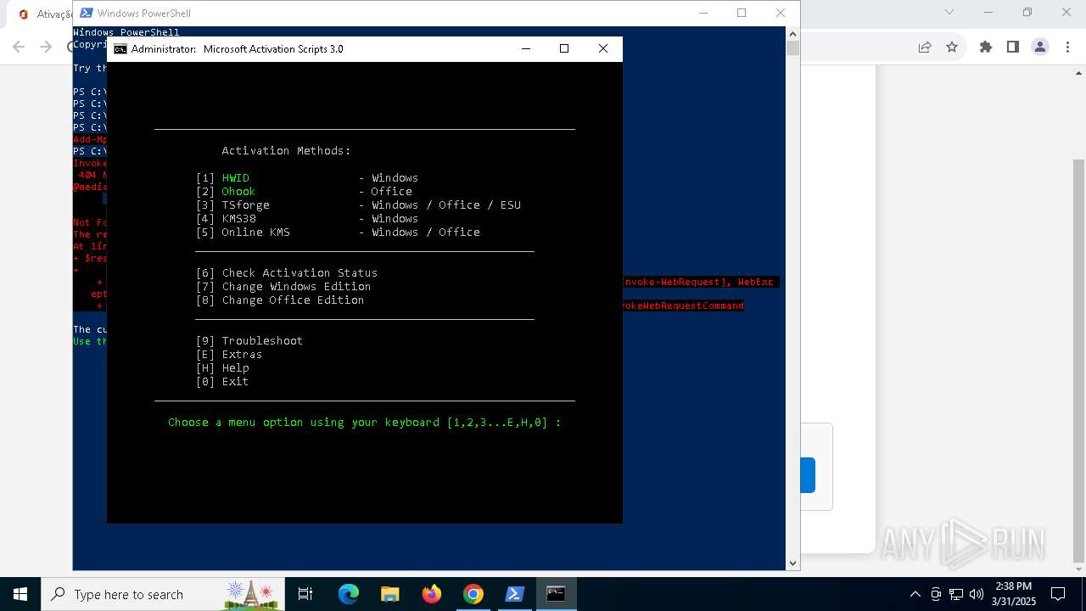Open the volume tray icon

pyautogui.click(x=977, y=594)
